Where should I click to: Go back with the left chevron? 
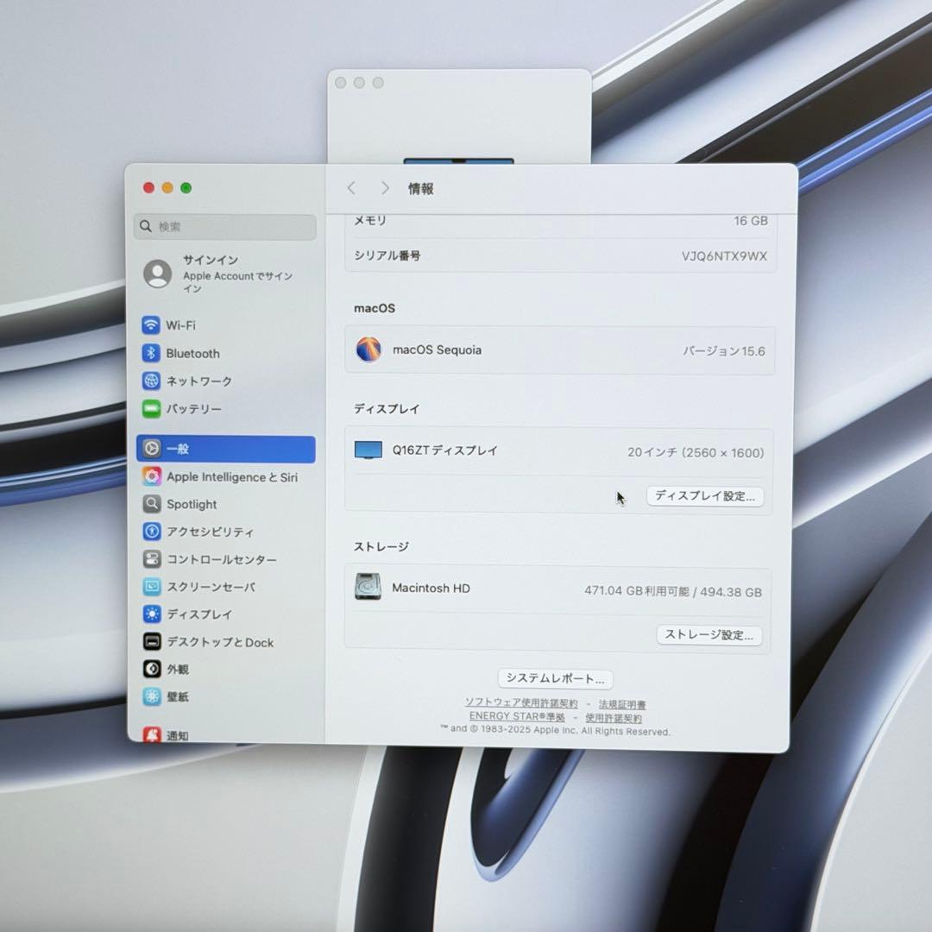coord(351,188)
